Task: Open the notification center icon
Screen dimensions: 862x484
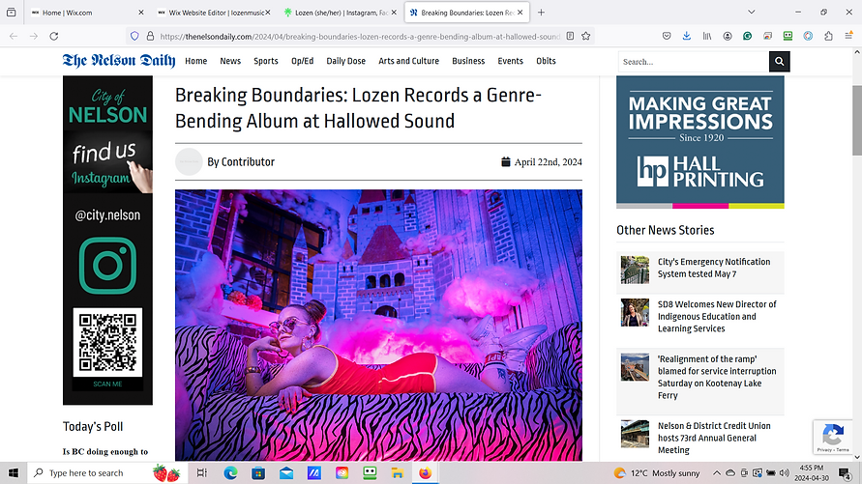Action: click(845, 473)
